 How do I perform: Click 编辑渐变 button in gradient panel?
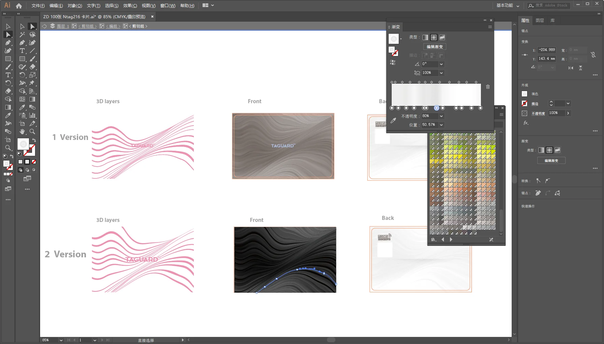[x=435, y=47]
